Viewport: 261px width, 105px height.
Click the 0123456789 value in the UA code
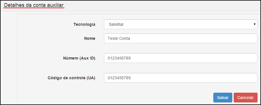tap(119, 78)
